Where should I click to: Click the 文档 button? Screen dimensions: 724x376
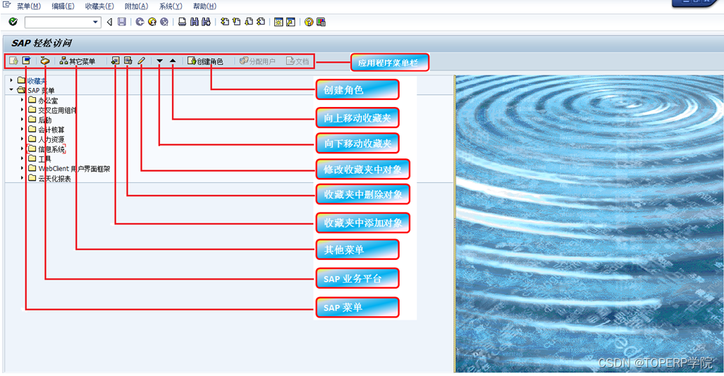coord(297,61)
